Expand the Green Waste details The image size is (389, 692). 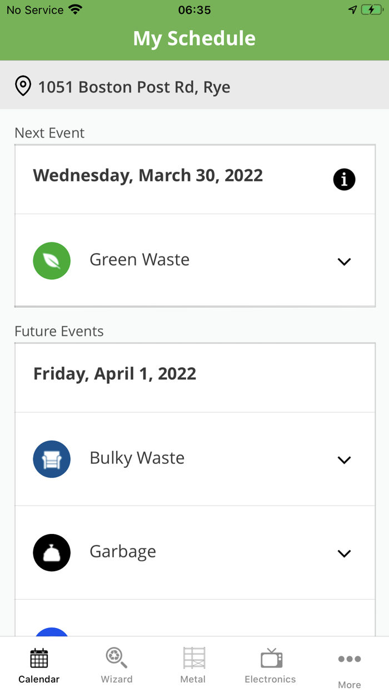[344, 261]
